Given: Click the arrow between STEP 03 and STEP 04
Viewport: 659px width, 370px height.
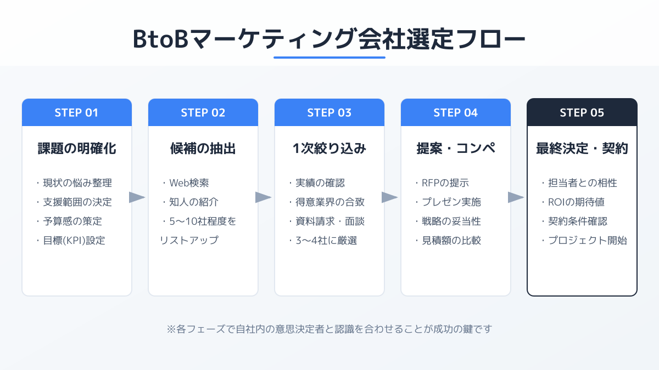Looking at the screenshot, I should (x=389, y=197).
